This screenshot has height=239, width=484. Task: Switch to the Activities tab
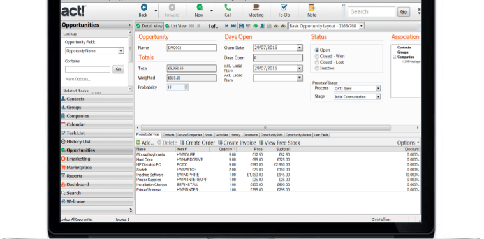pos(222,135)
